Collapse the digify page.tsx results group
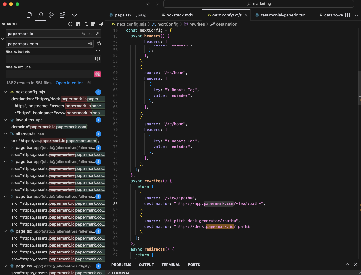 click(x=5, y=266)
